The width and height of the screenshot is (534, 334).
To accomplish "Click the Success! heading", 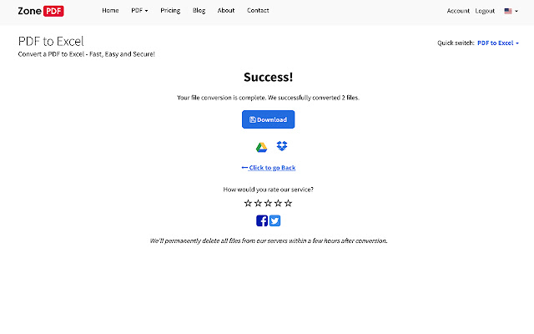I will (x=269, y=77).
